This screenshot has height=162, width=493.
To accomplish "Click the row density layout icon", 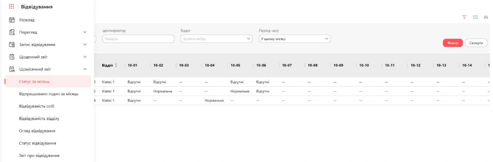I will [x=475, y=17].
